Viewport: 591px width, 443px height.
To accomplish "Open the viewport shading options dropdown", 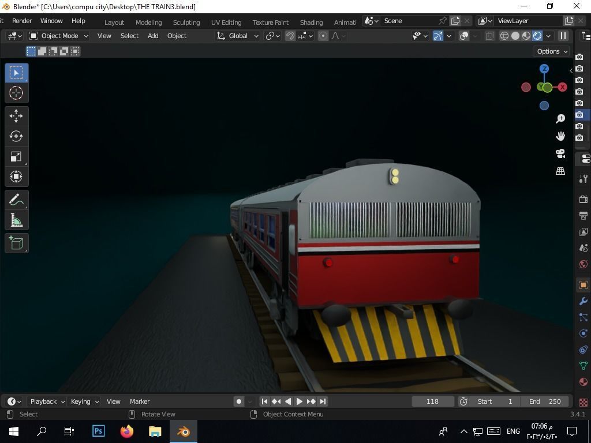I will pyautogui.click(x=548, y=36).
